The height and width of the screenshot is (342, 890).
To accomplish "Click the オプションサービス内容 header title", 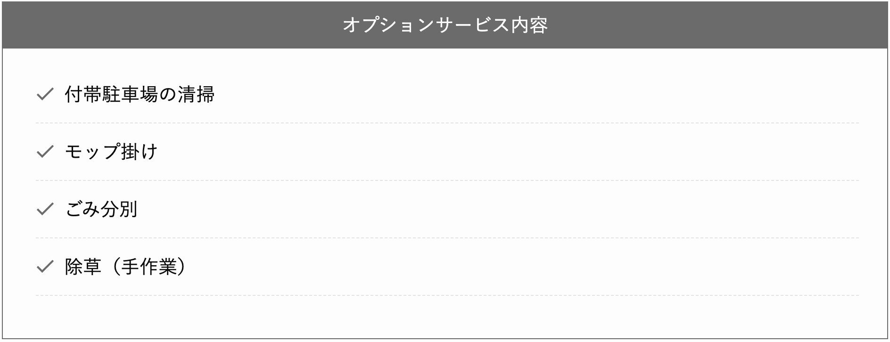I will [445, 25].
